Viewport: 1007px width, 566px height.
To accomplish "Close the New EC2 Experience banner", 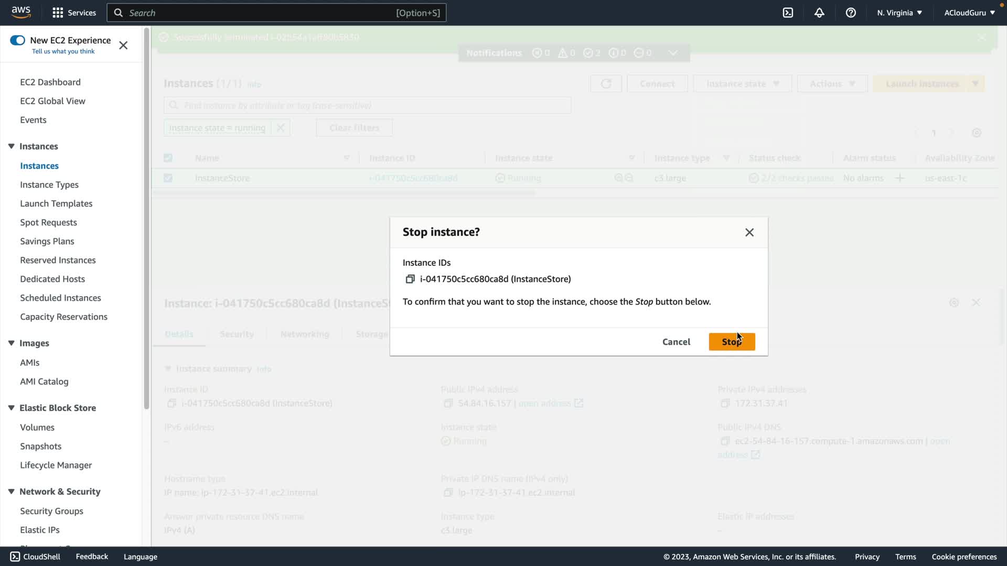I will coord(123,45).
